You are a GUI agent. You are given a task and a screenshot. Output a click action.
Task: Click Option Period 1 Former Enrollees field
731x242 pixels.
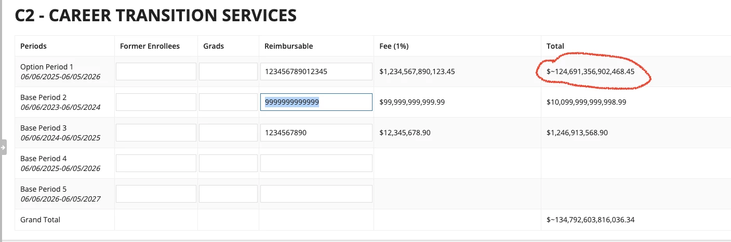tap(156, 72)
